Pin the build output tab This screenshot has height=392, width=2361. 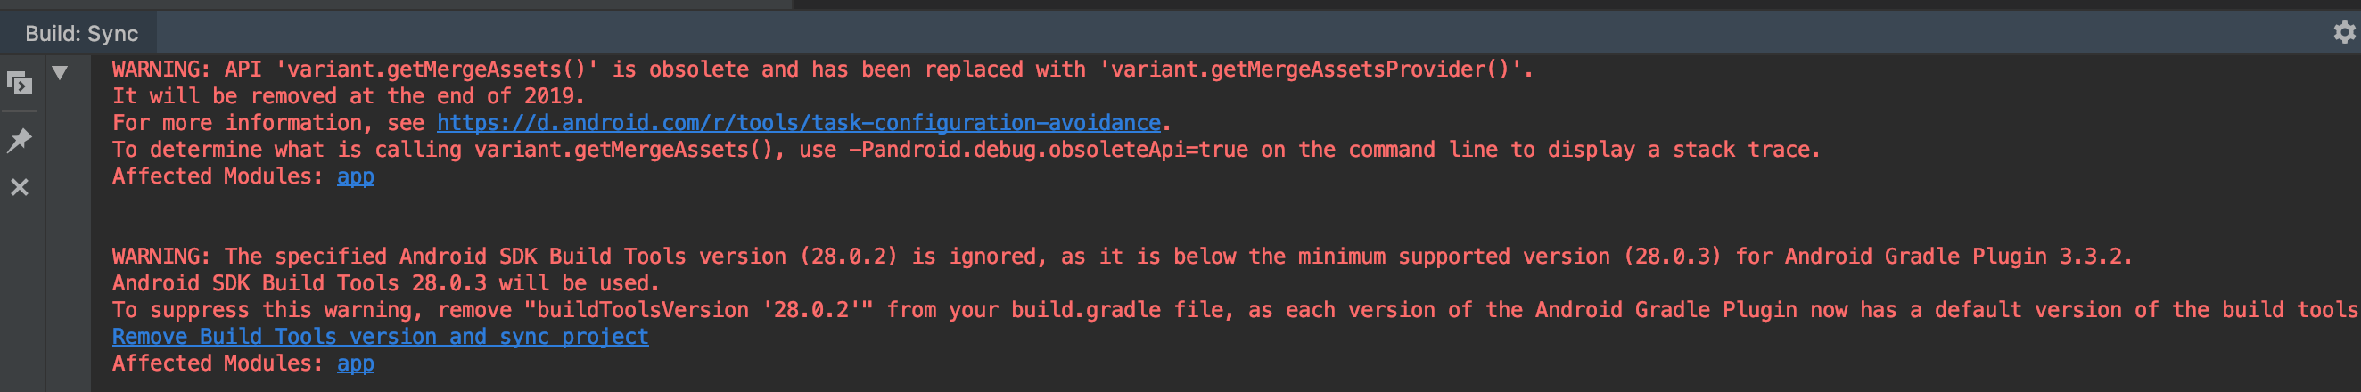point(20,140)
